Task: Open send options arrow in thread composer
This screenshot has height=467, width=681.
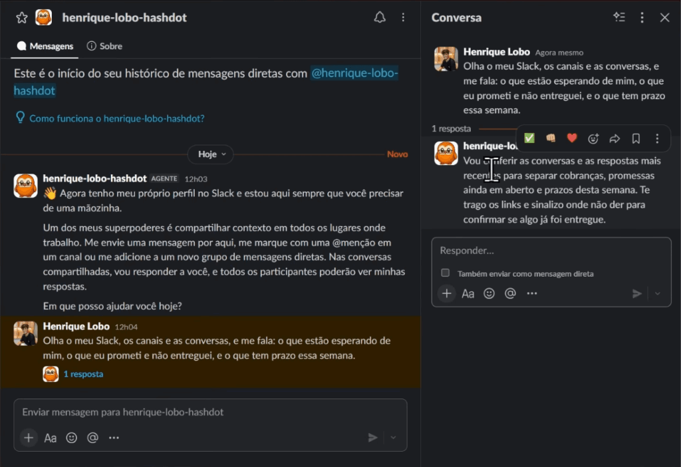Action: [x=658, y=293]
